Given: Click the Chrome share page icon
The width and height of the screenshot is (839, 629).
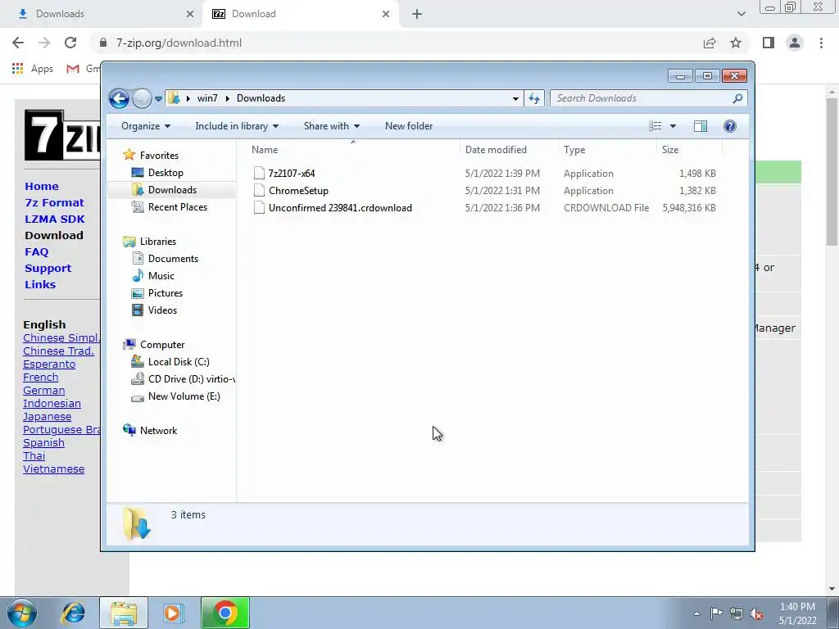Looking at the screenshot, I should tap(710, 43).
